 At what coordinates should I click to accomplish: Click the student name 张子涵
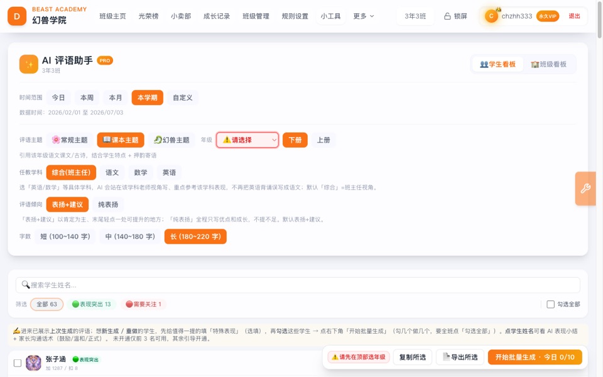(56, 359)
